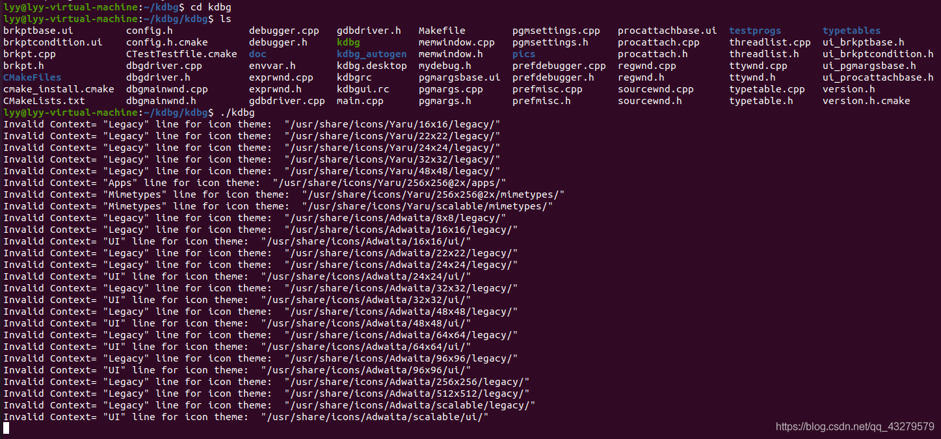
Task: Click the Adwaita scalable ui path
Action: (375, 417)
